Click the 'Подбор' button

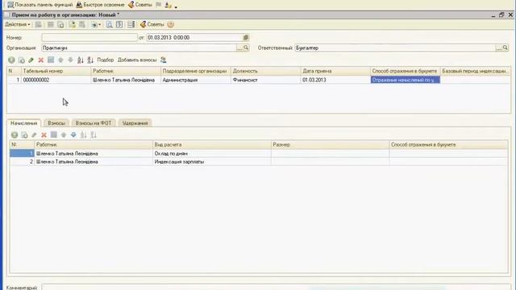(106, 60)
